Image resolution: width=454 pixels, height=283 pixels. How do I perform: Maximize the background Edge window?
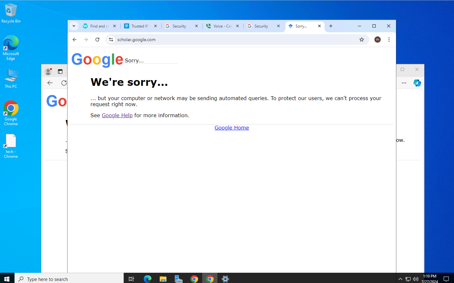point(402,69)
